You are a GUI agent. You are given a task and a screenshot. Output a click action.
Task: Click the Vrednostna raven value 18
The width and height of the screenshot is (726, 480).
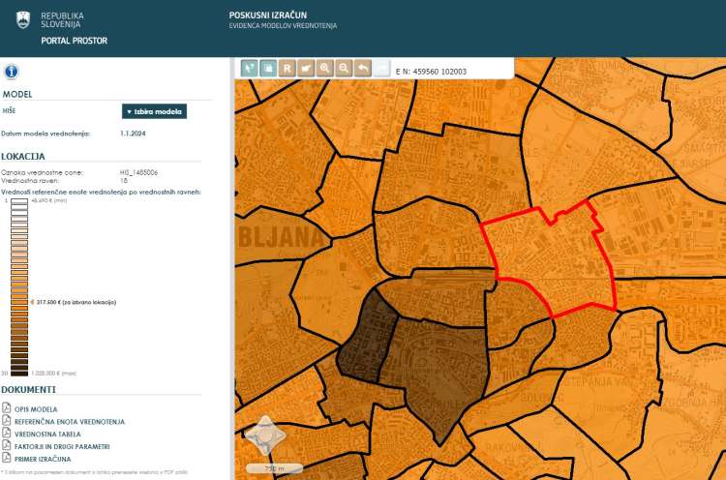(x=124, y=181)
